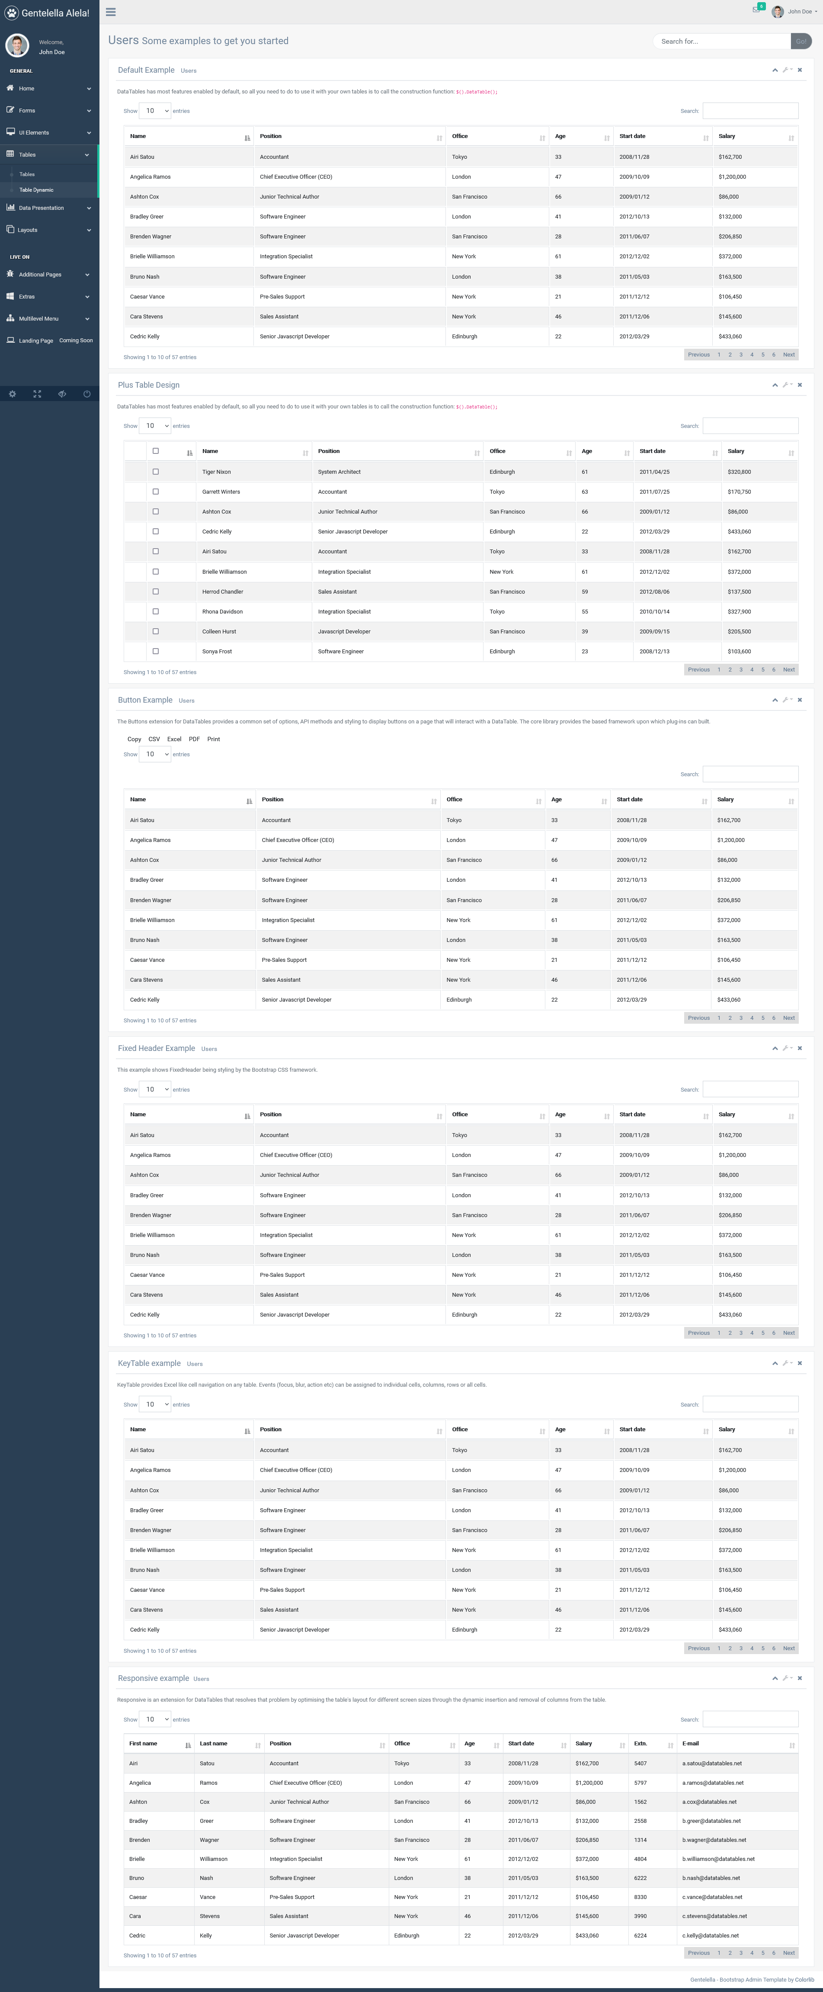Collapse the Fixed Header Example panel chevron
The image size is (823, 1992).
click(775, 1049)
